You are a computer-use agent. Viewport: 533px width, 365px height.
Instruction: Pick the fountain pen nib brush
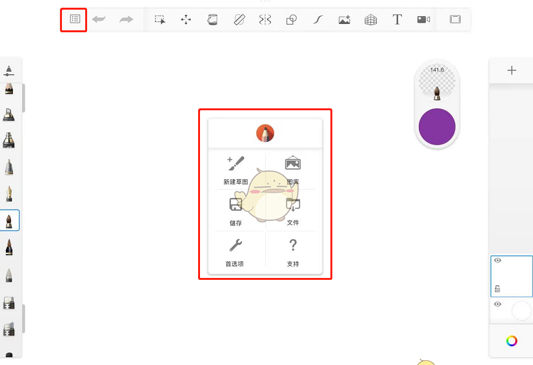[9, 193]
